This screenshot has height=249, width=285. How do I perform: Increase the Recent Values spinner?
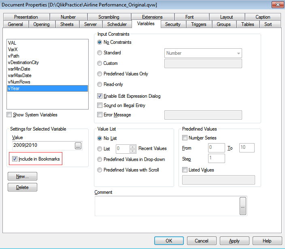[x=132, y=146]
